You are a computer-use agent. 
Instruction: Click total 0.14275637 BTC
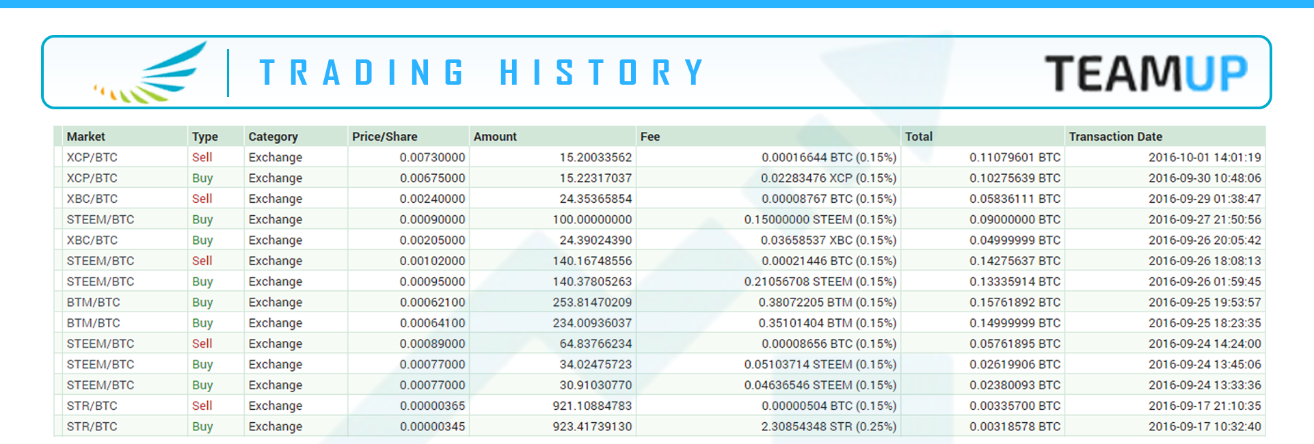(1015, 261)
